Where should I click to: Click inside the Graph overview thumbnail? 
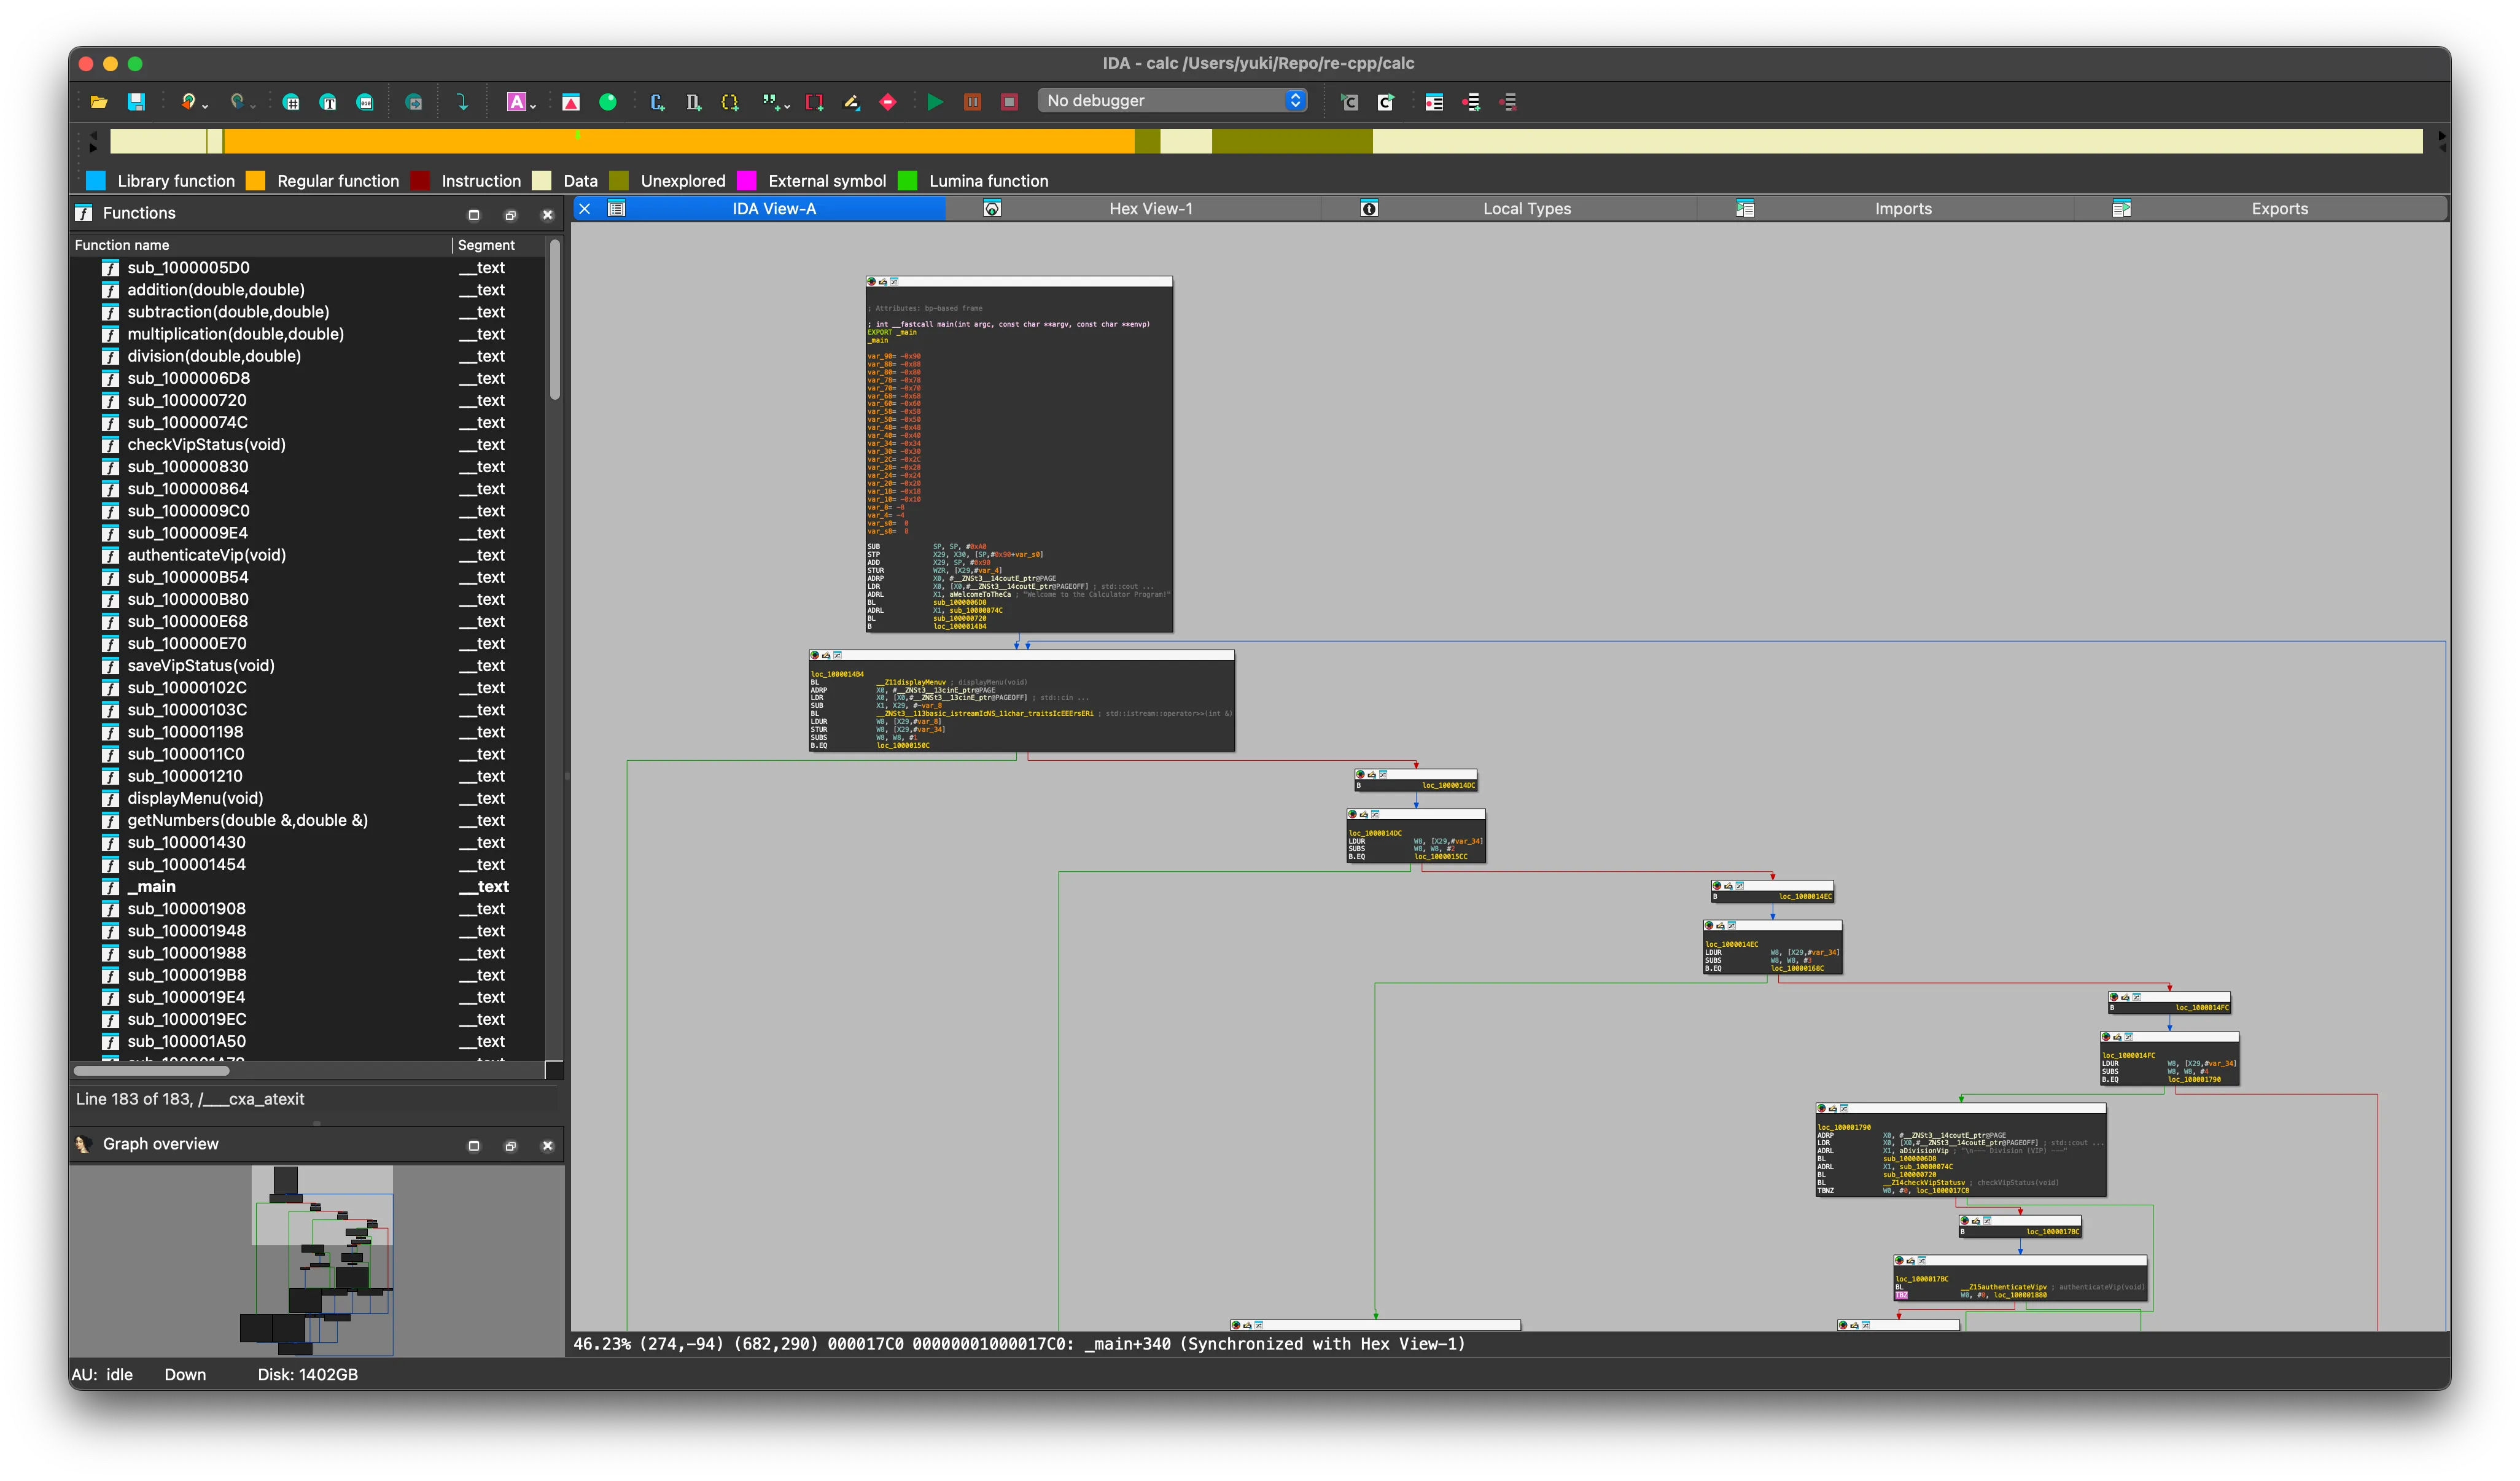(x=322, y=1260)
